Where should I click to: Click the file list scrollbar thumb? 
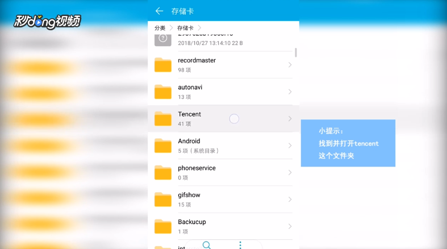[x=296, y=52]
